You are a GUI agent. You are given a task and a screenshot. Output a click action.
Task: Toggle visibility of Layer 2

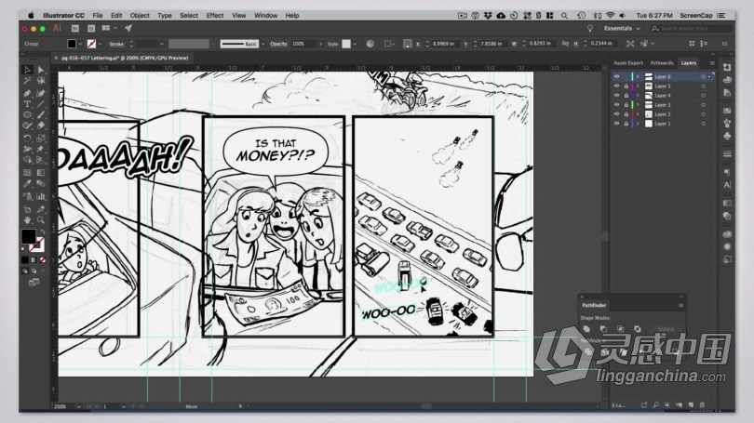coord(616,114)
